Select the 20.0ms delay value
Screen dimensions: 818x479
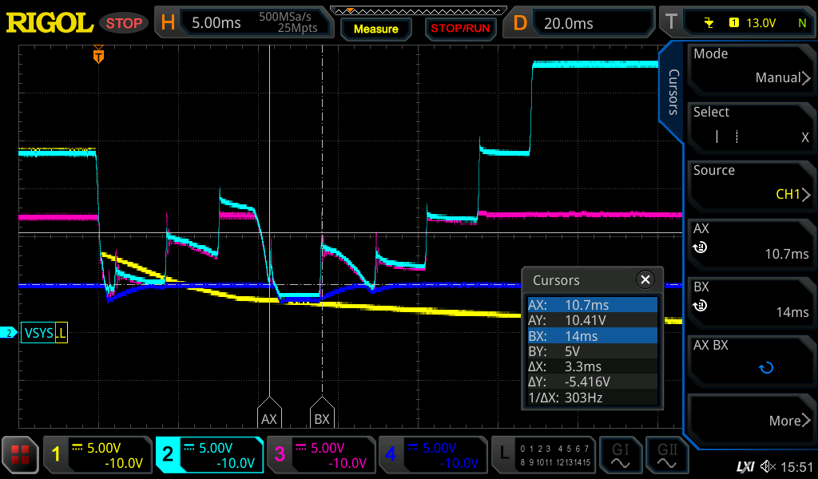569,23
